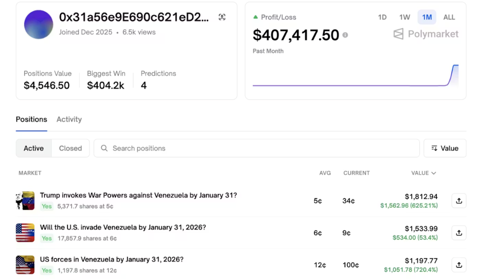Select the 1D timeframe
Image resolution: width=480 pixels, height=279 pixels.
click(x=382, y=17)
